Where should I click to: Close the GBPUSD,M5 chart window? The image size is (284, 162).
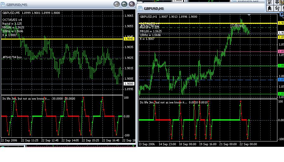click(x=132, y=4)
